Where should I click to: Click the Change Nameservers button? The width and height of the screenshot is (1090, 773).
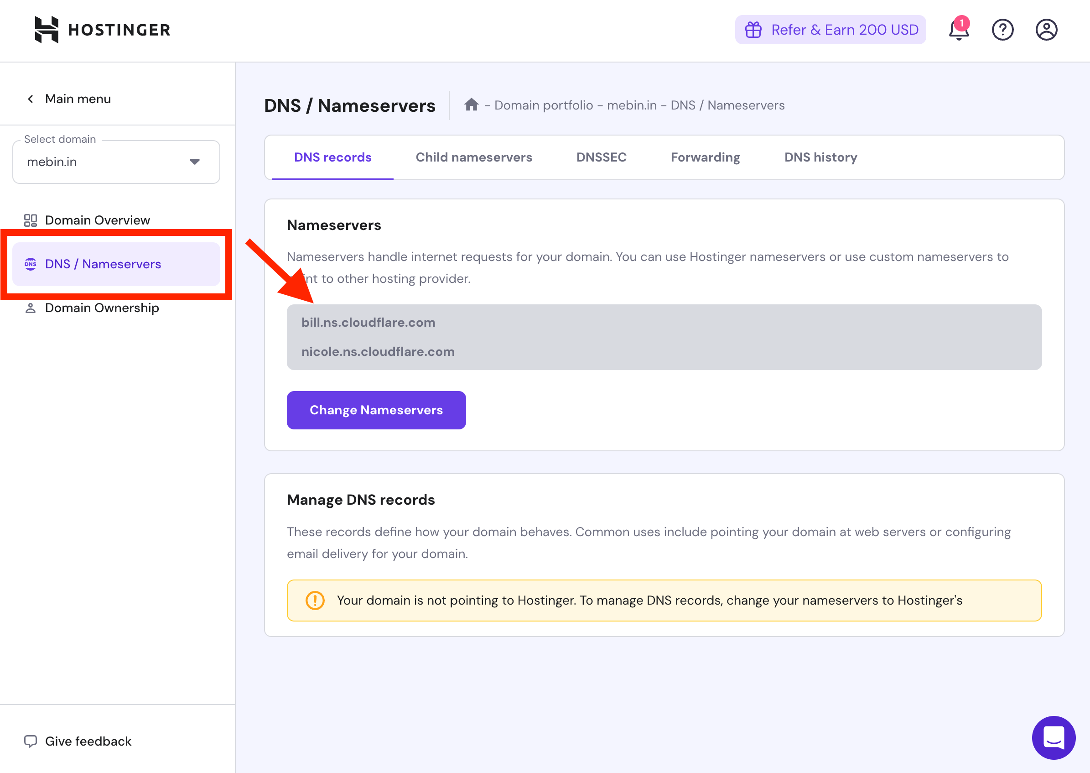376,410
